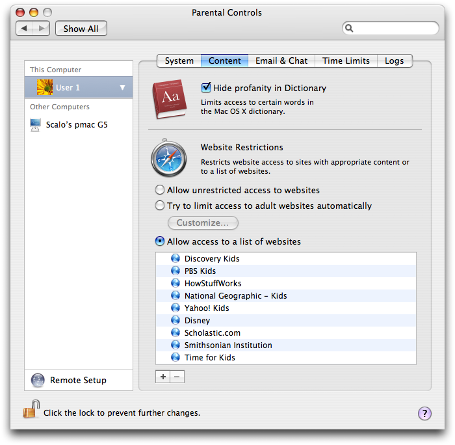Select the Disney entry text
The height and width of the screenshot is (445, 455).
tap(198, 320)
